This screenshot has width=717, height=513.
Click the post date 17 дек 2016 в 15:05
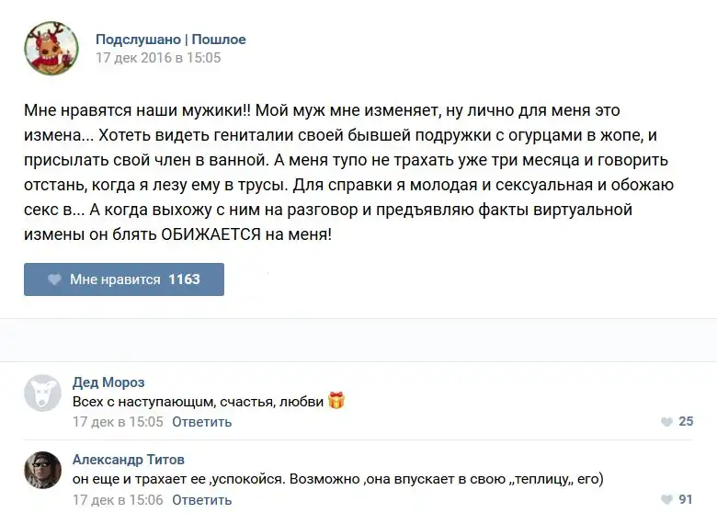click(158, 58)
